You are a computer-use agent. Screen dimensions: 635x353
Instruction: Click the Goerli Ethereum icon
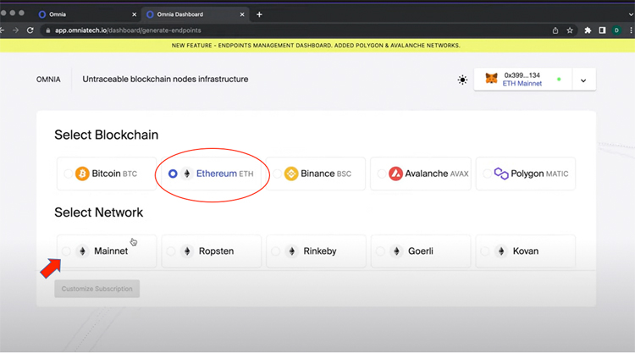pyautogui.click(x=396, y=251)
